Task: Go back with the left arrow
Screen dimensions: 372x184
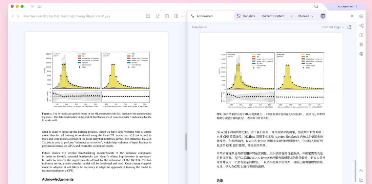Action: [13, 16]
